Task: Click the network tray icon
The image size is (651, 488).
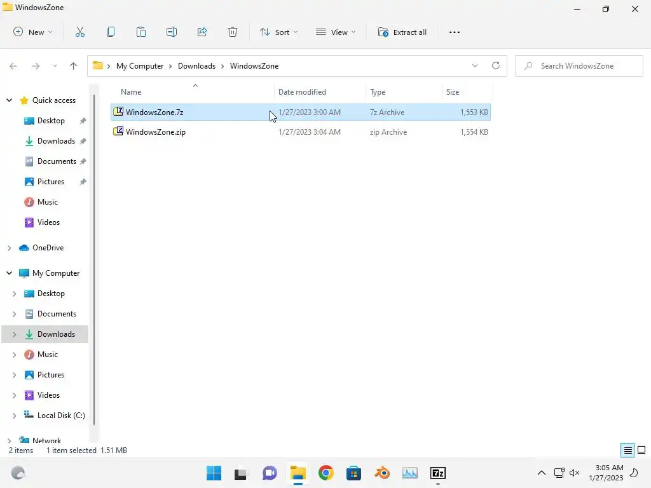Action: click(559, 473)
